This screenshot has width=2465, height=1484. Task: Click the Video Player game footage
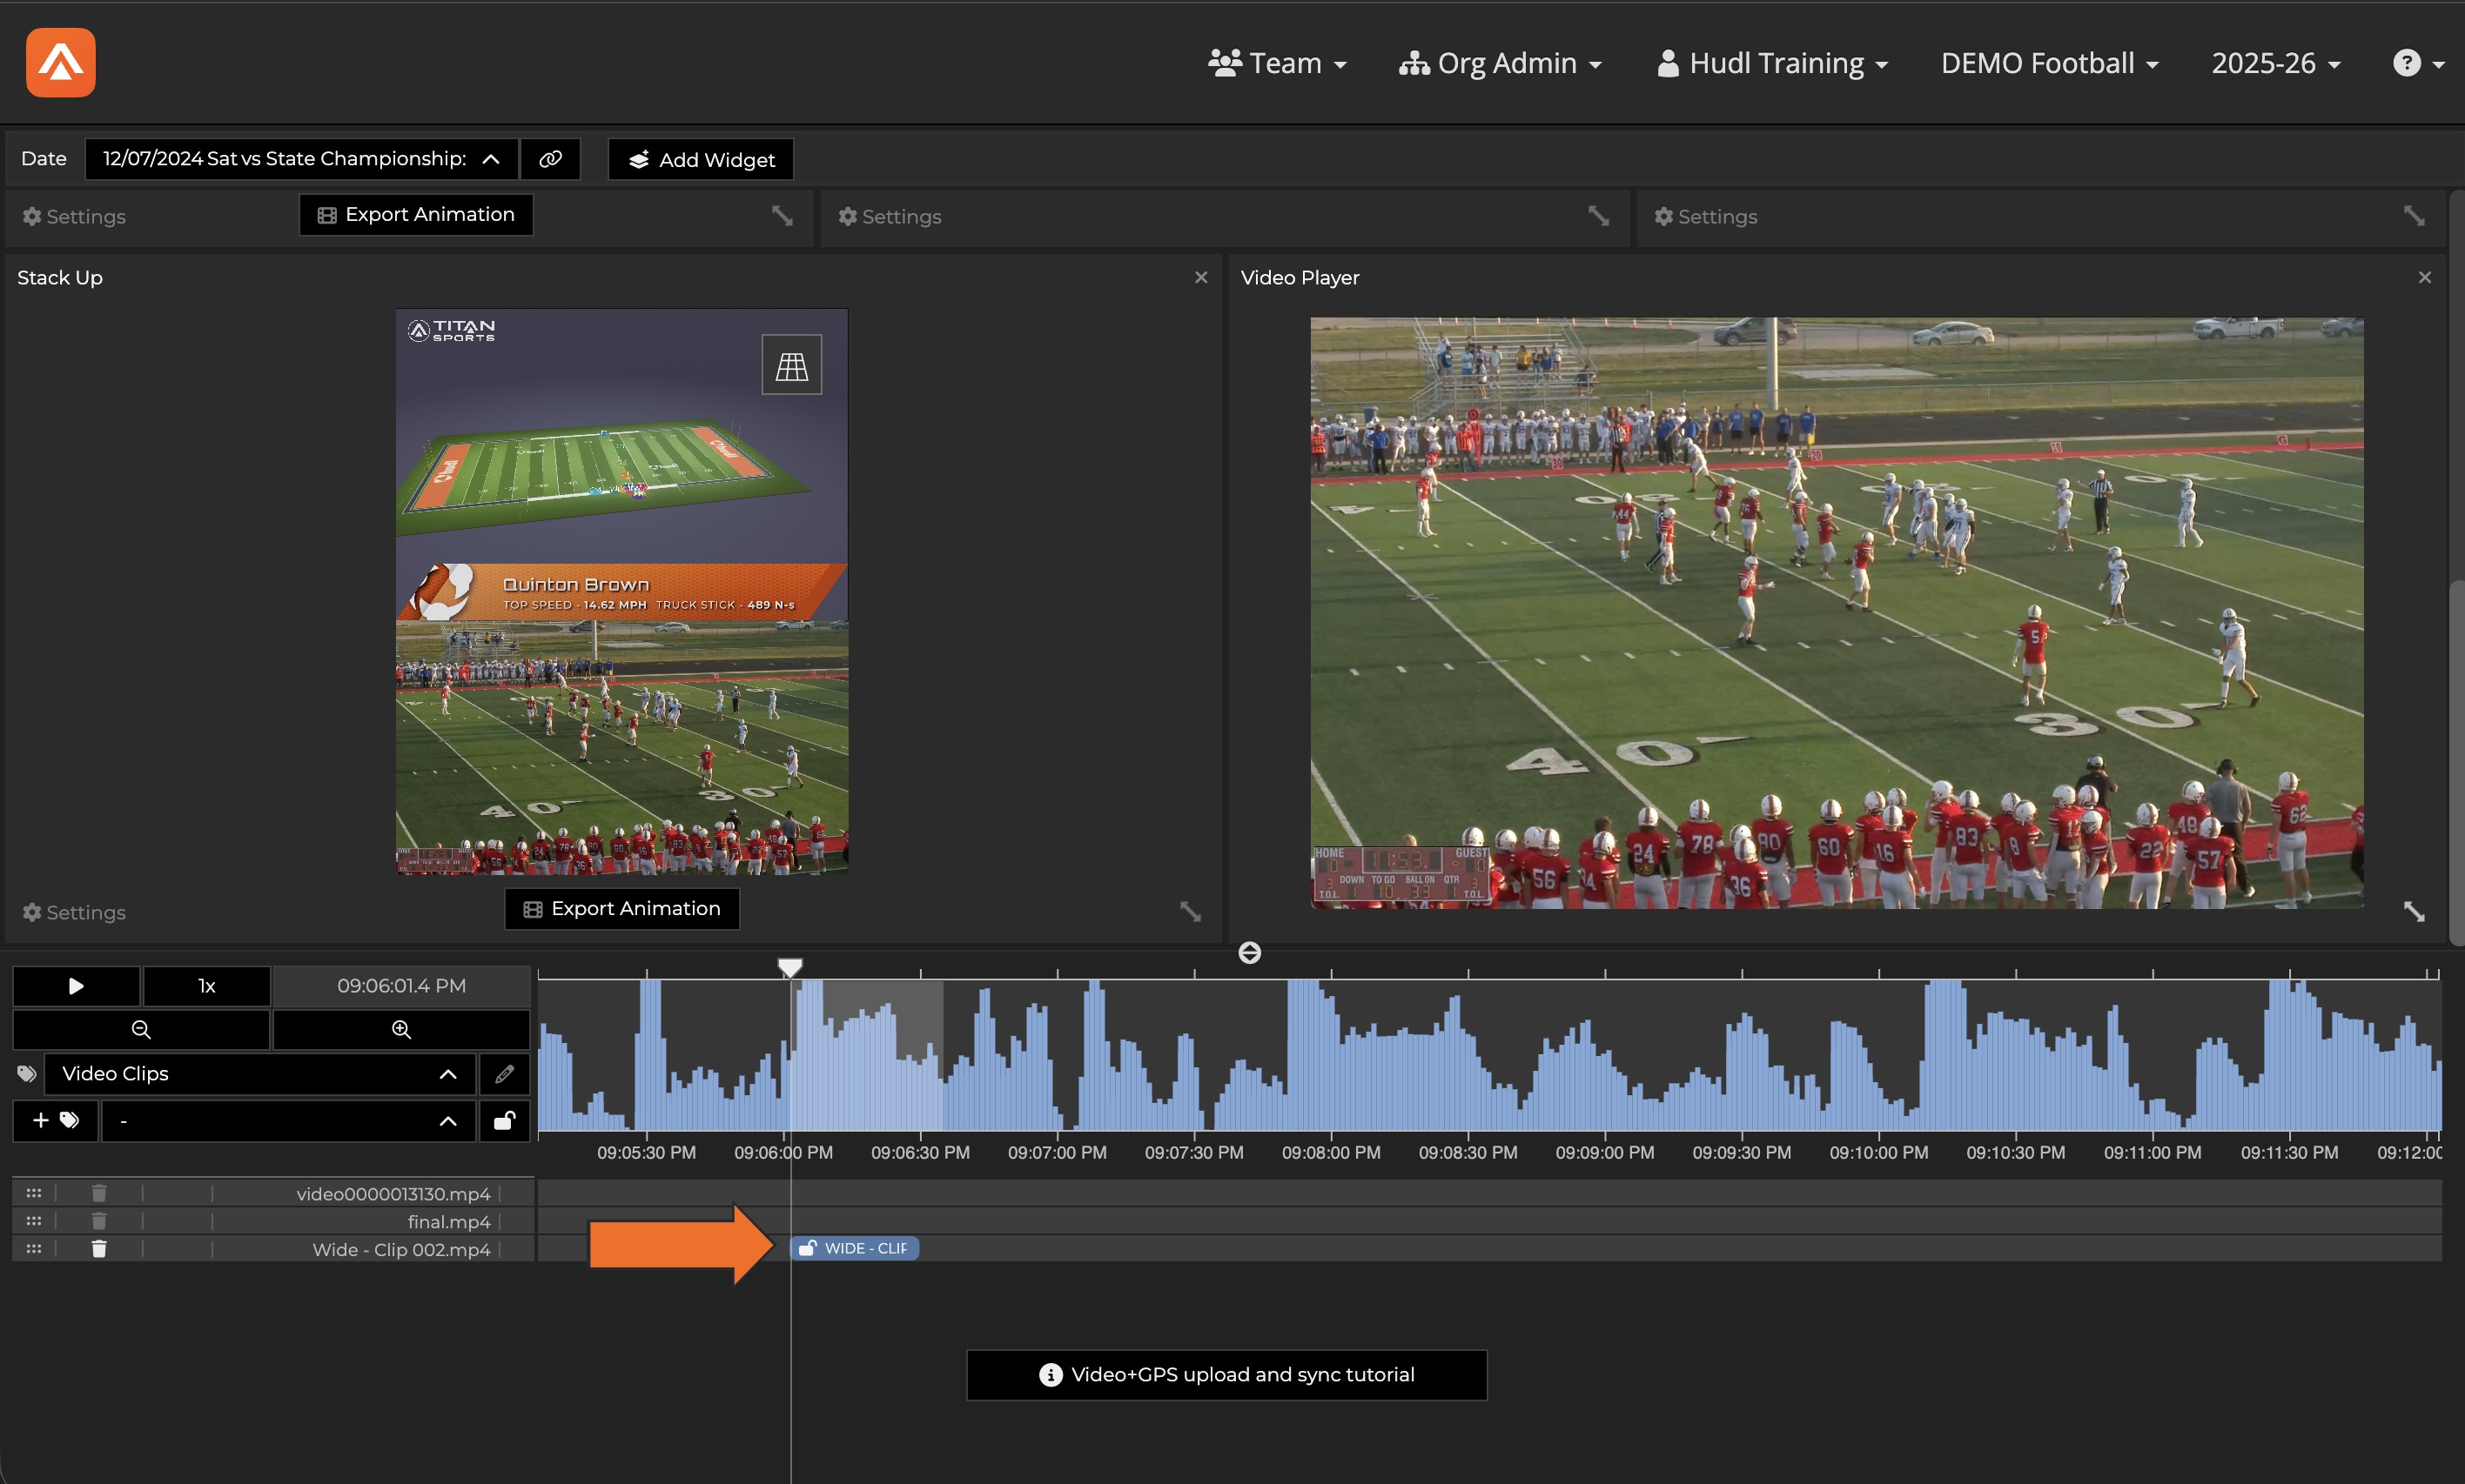1837,613
